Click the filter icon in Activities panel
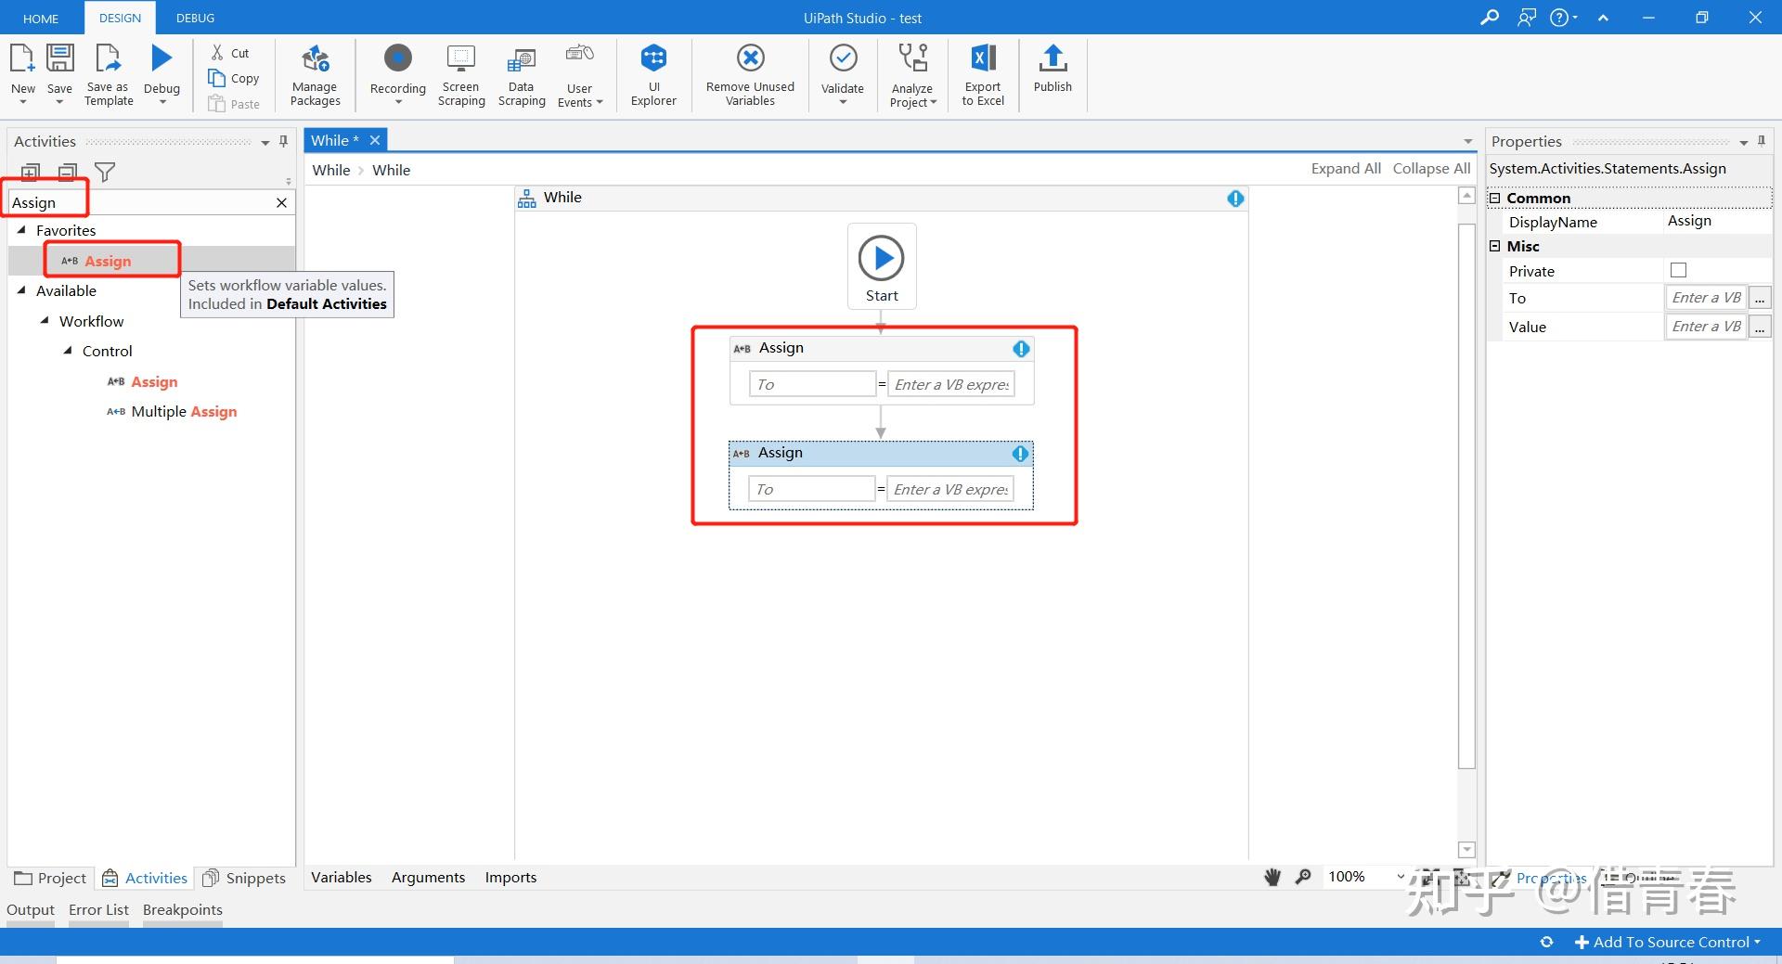This screenshot has width=1782, height=964. tap(105, 173)
